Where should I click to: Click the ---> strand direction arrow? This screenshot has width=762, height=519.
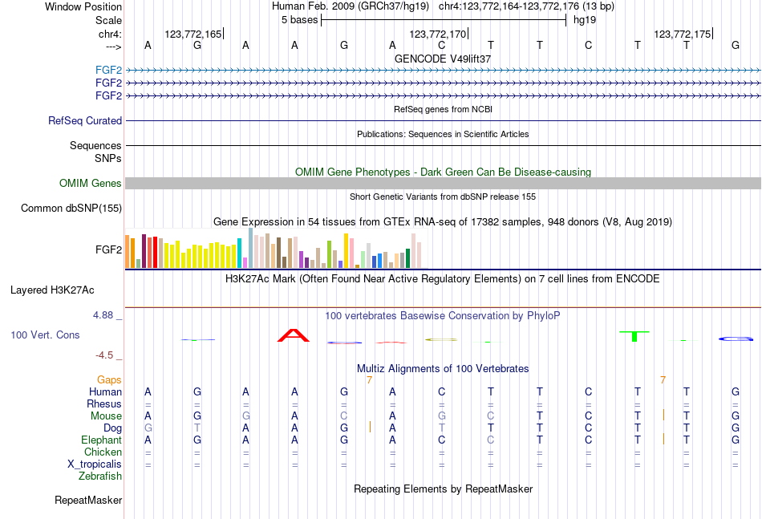(114, 47)
